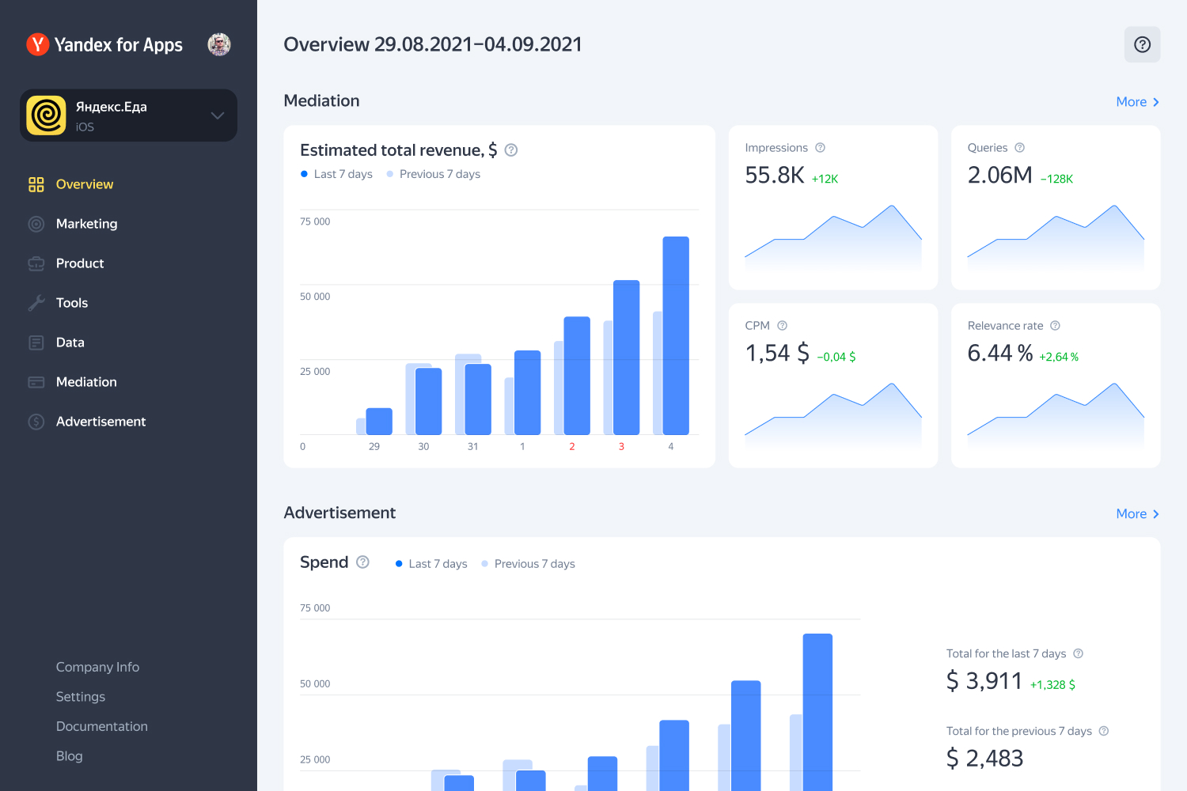Click the help button in top-right corner

tap(1142, 44)
